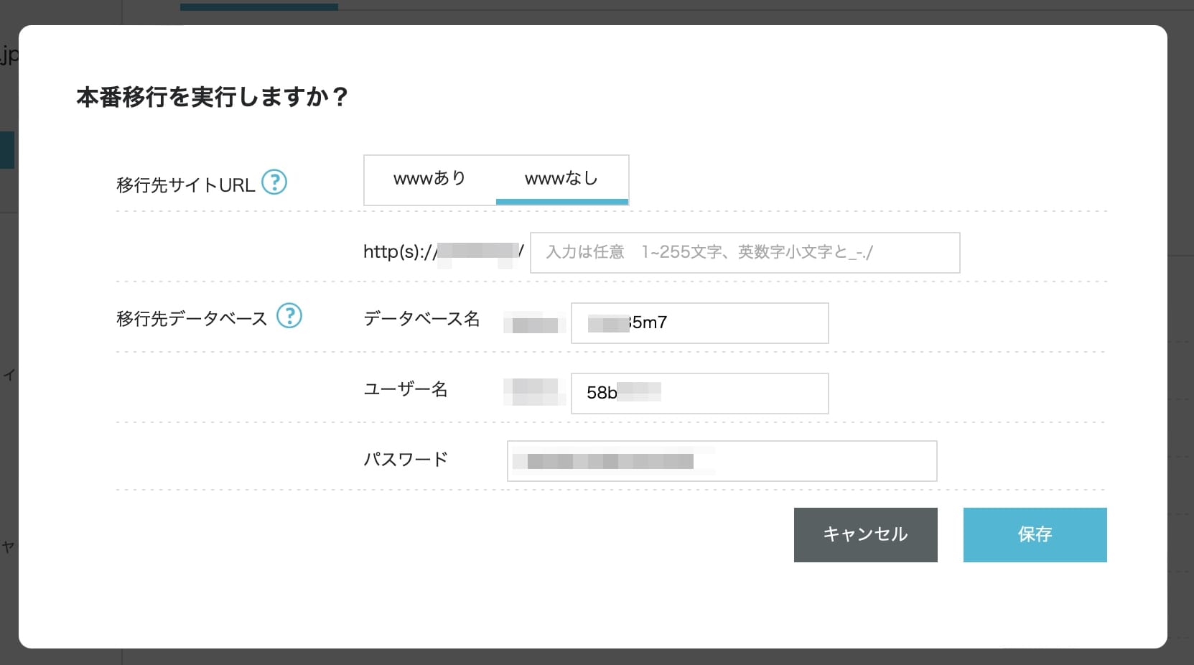This screenshot has height=665, width=1194.
Task: Click the dimmed teal bar behind the dialog
Action: pos(258,6)
